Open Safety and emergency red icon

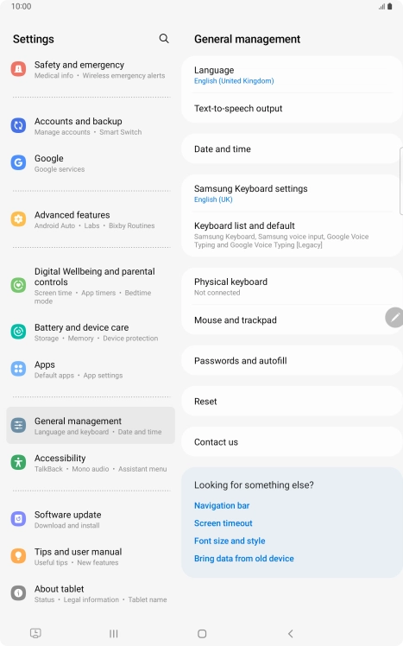click(18, 69)
